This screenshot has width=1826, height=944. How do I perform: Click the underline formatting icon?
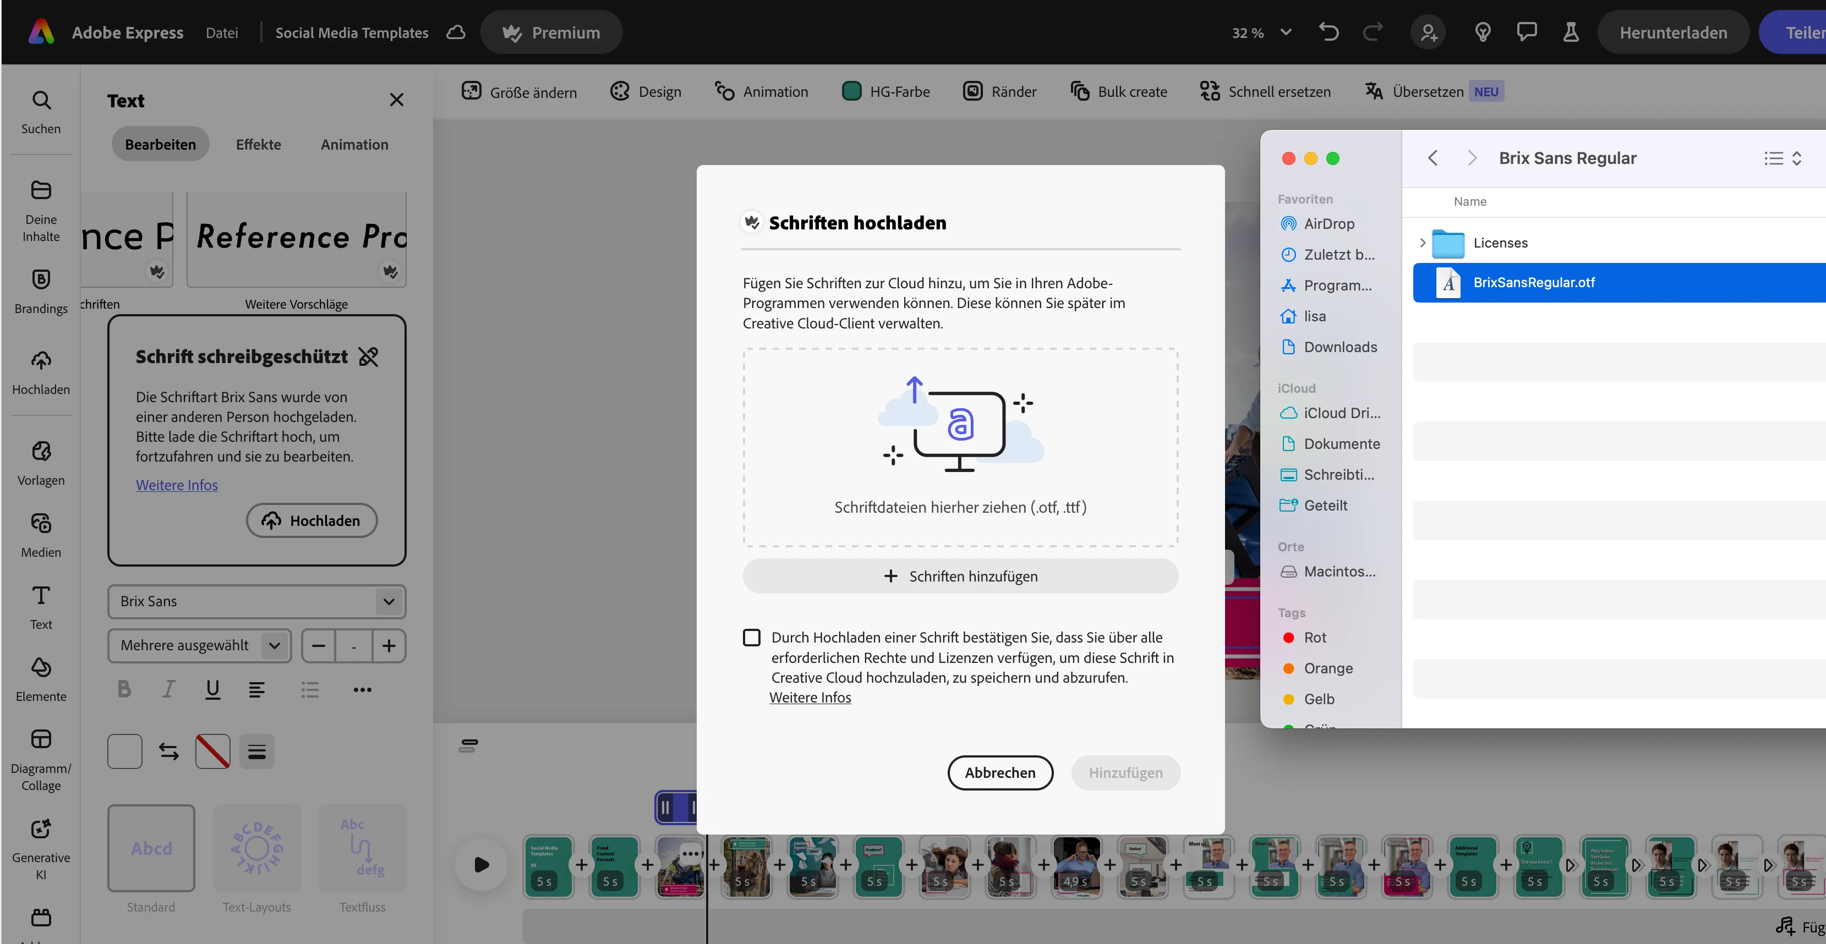pos(212,689)
